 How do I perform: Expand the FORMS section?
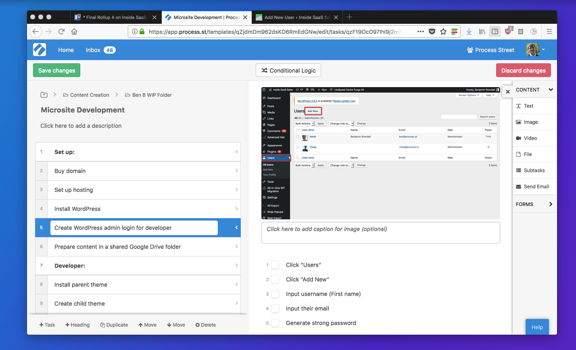pyautogui.click(x=551, y=204)
